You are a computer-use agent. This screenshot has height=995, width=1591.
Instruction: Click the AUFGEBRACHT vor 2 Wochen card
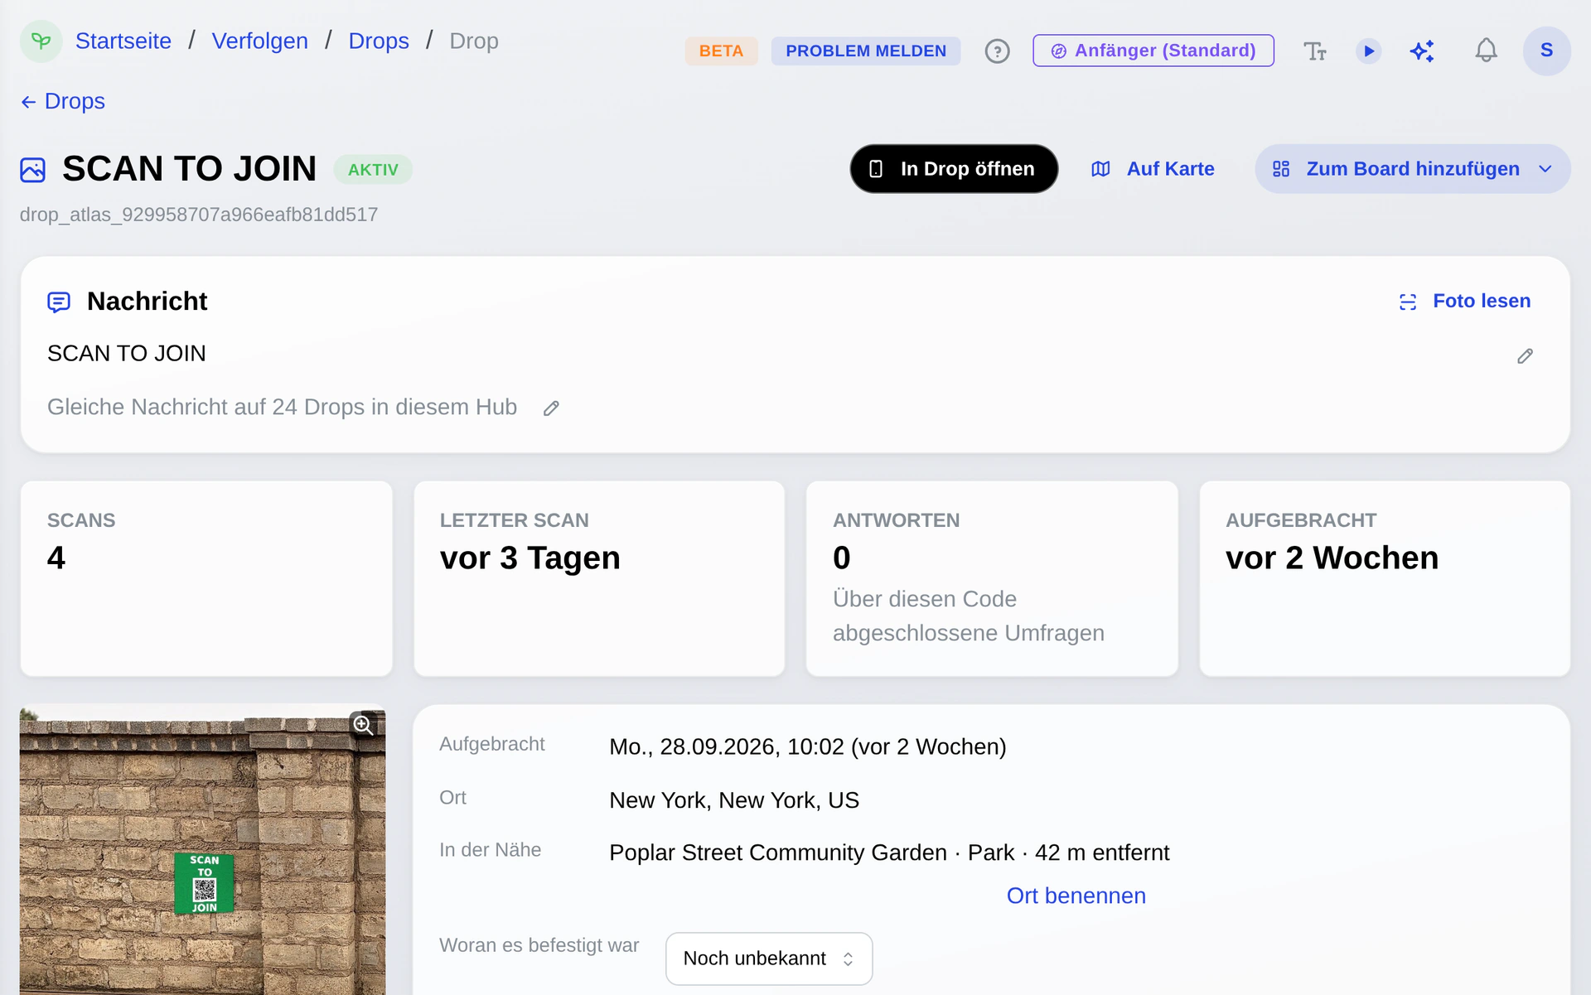pyautogui.click(x=1385, y=579)
